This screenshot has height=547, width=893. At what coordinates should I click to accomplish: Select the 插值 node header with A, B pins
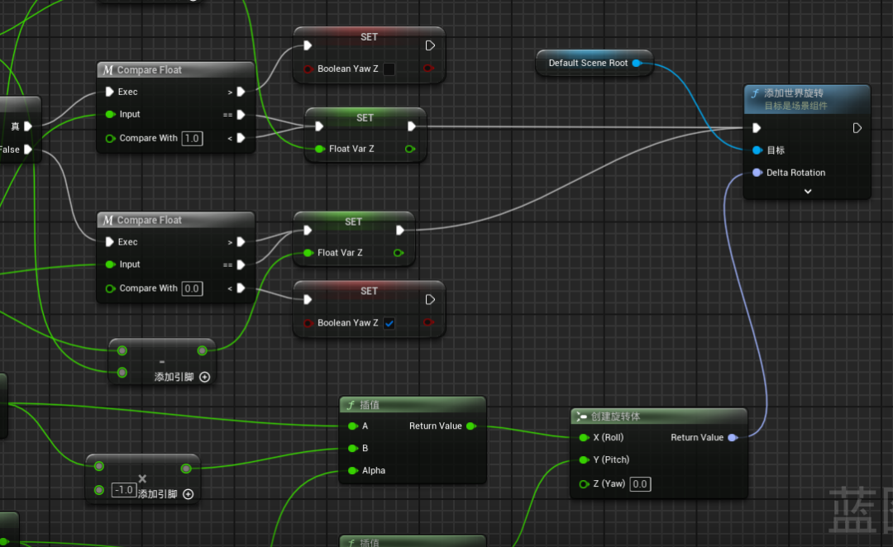413,405
